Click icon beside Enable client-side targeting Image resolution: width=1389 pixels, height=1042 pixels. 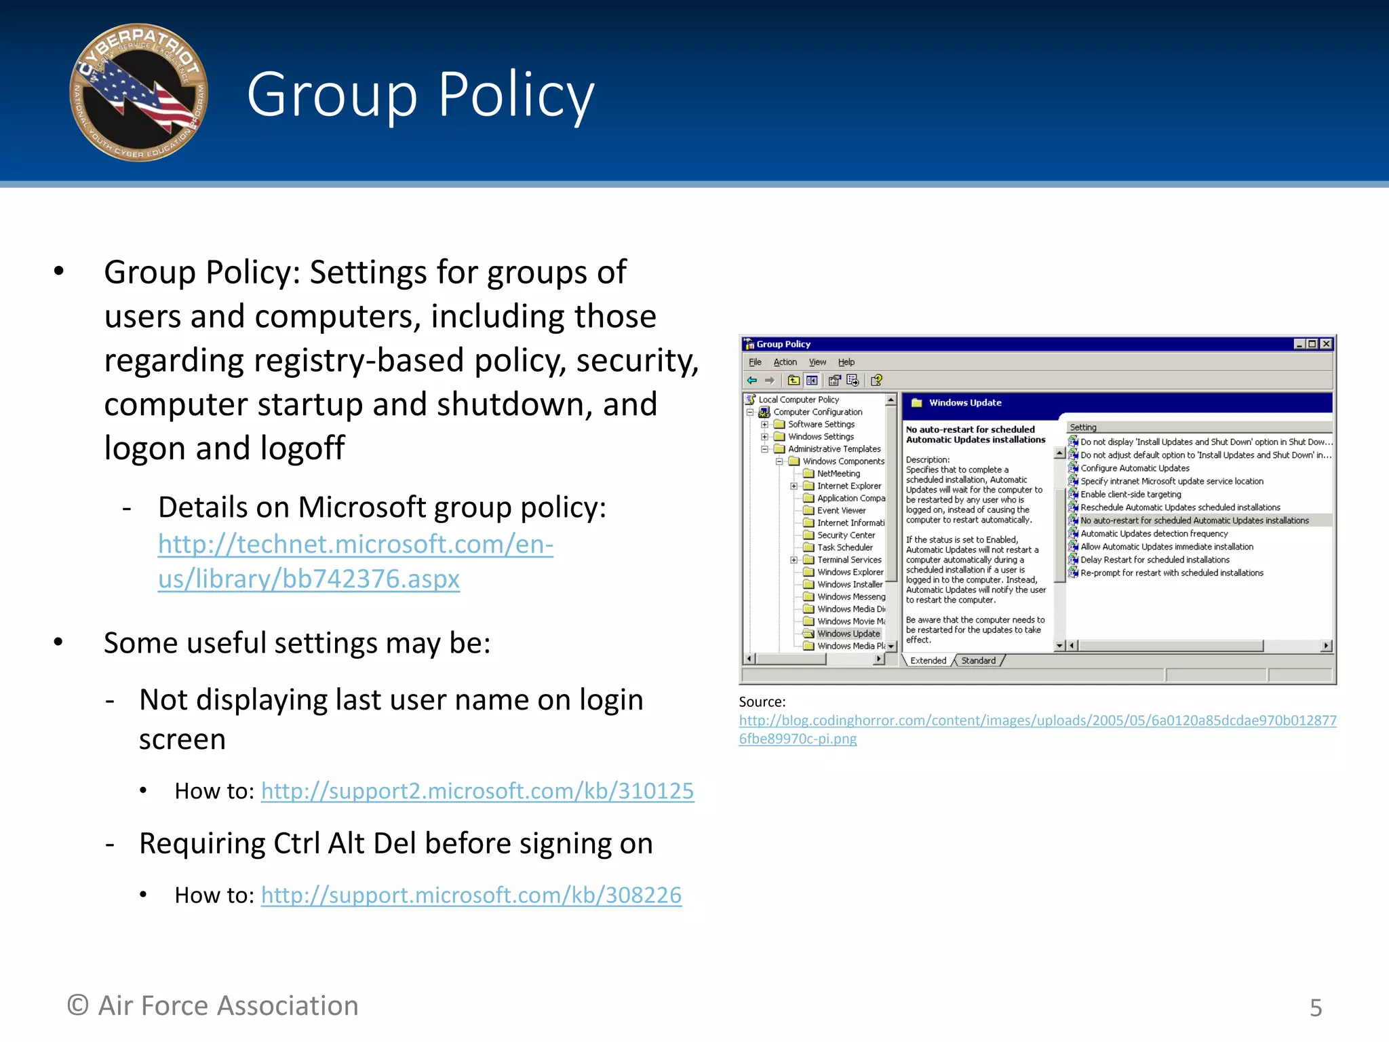pos(1073,495)
